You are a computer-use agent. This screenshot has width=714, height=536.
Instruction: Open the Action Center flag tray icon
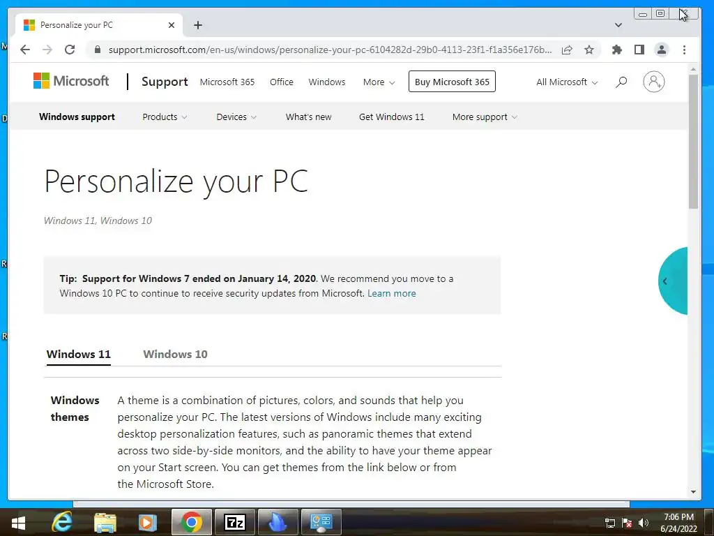[x=627, y=523]
